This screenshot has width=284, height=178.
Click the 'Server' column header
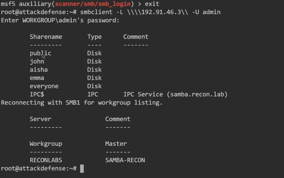40,119
